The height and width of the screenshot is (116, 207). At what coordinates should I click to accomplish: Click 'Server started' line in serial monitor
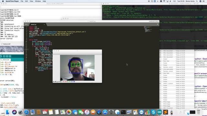click(x=6, y=39)
